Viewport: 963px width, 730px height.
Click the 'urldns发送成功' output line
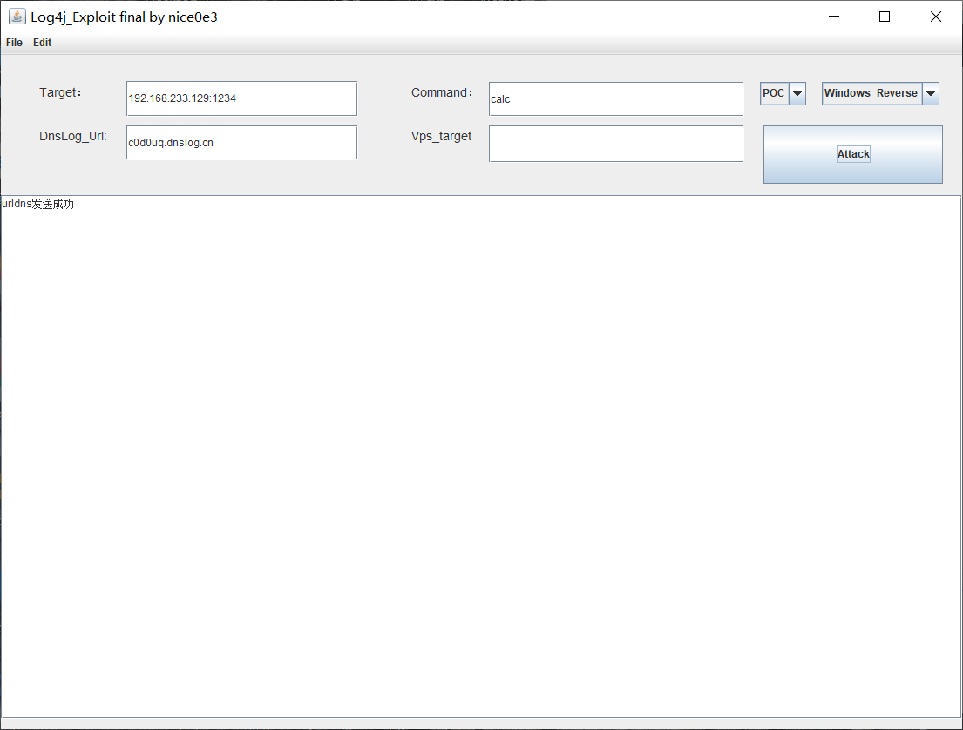[x=38, y=204]
